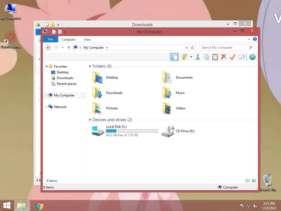Select CD Drive (D:)
The image size is (281, 211).
click(x=178, y=131)
